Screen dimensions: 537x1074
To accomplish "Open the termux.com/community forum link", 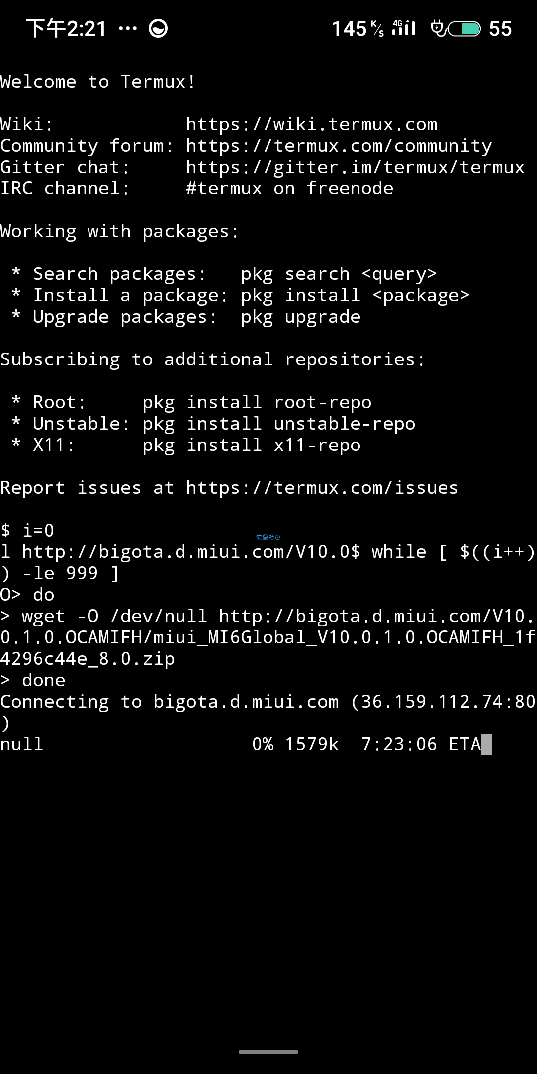I will tap(339, 146).
